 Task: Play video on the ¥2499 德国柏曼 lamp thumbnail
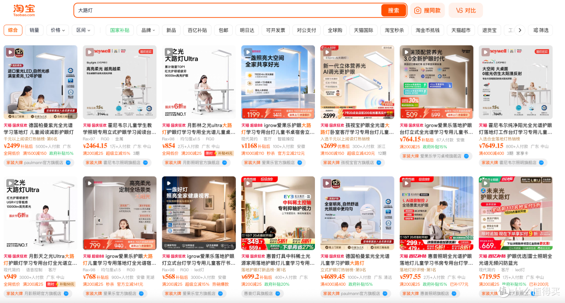[10, 52]
